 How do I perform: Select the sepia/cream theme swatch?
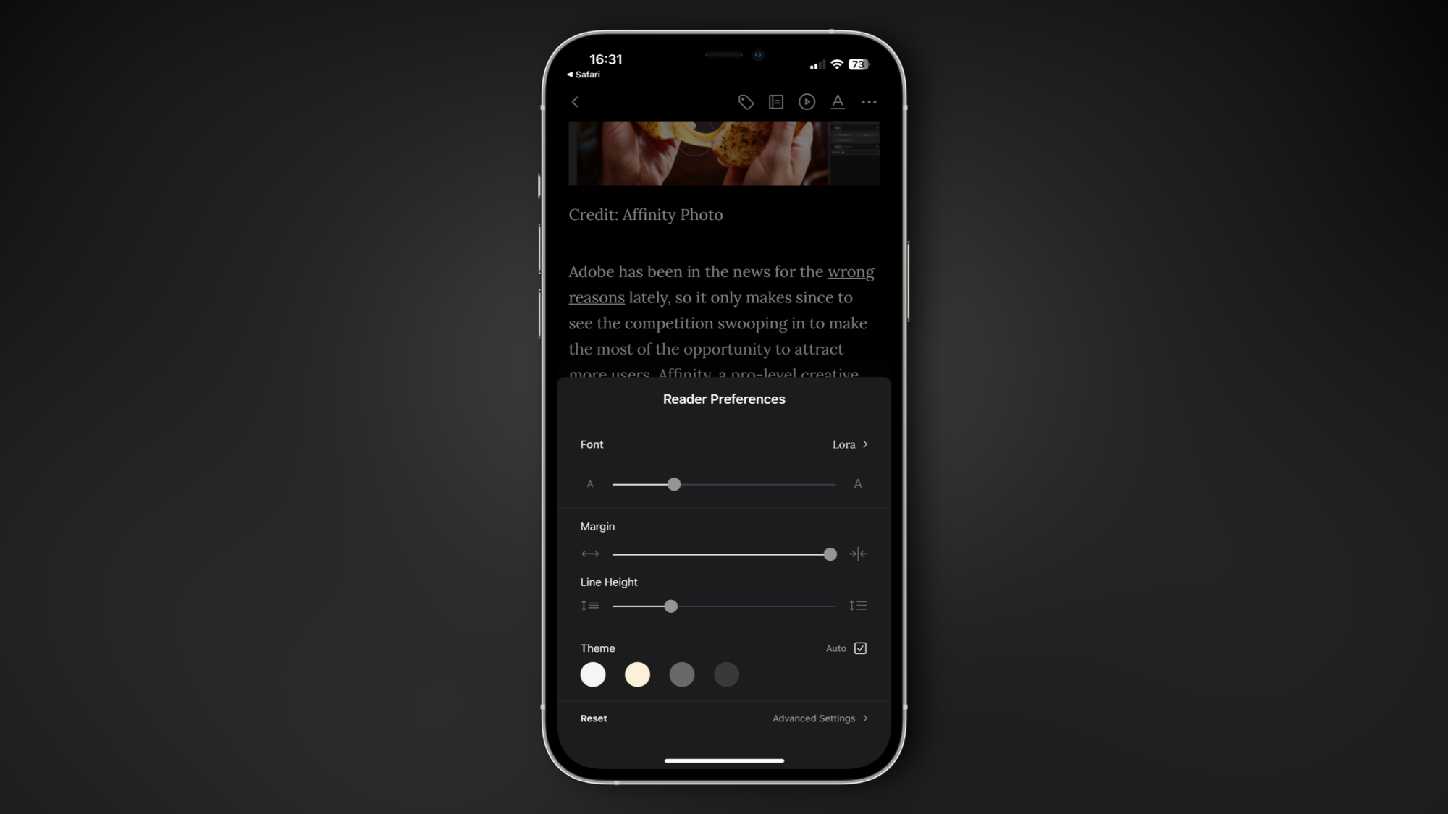coord(636,674)
